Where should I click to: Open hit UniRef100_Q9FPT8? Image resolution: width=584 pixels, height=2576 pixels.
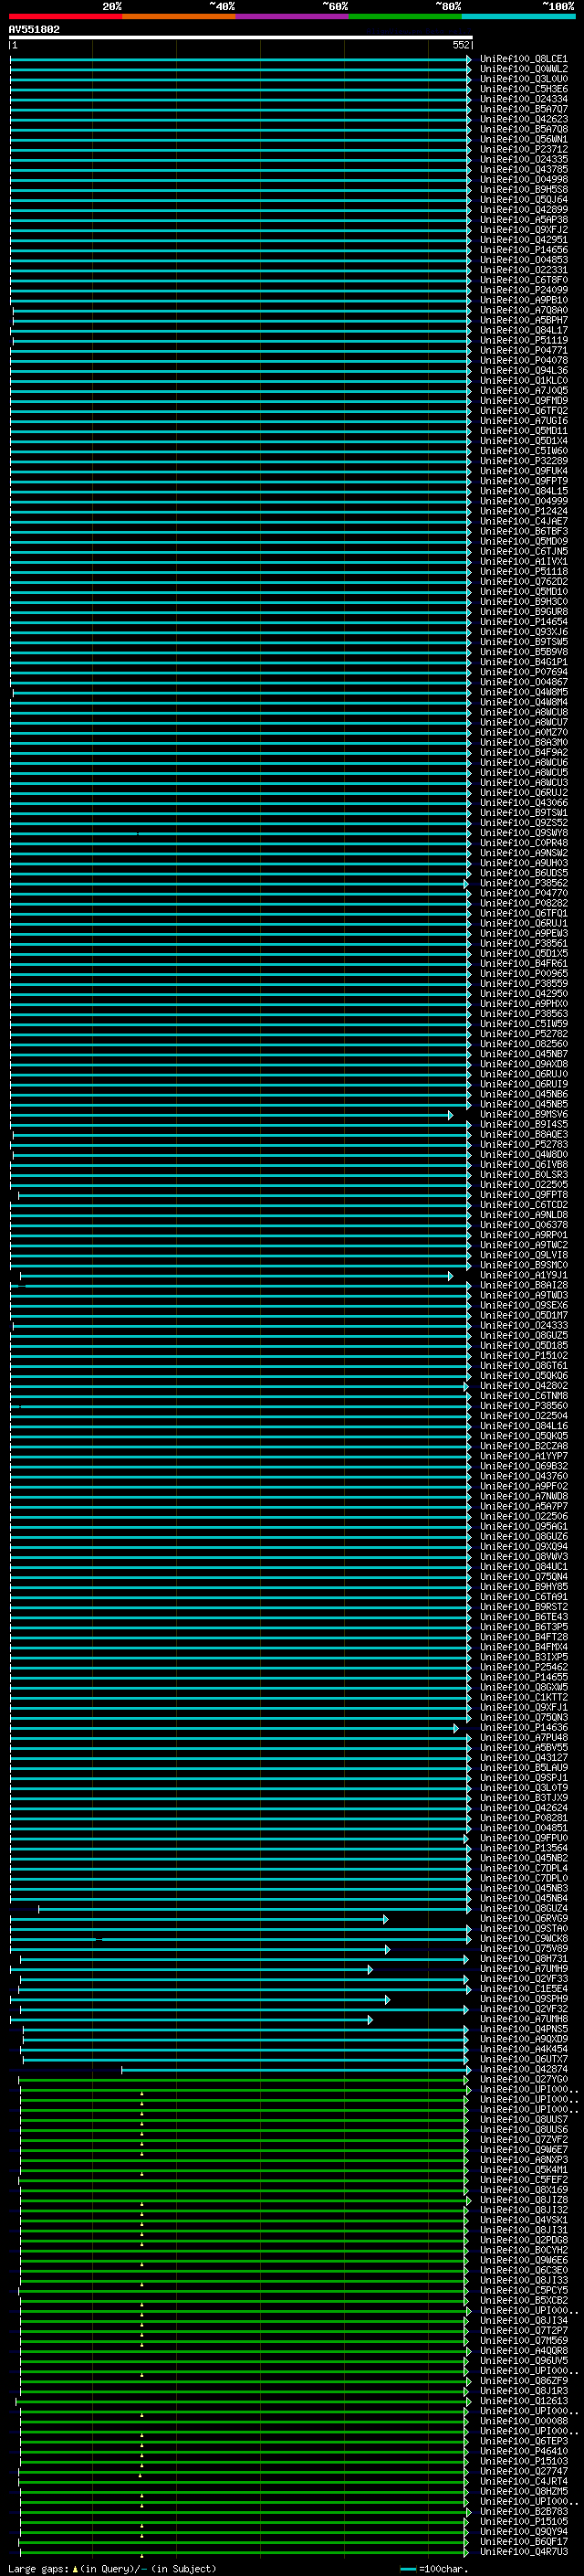pos(523,1195)
